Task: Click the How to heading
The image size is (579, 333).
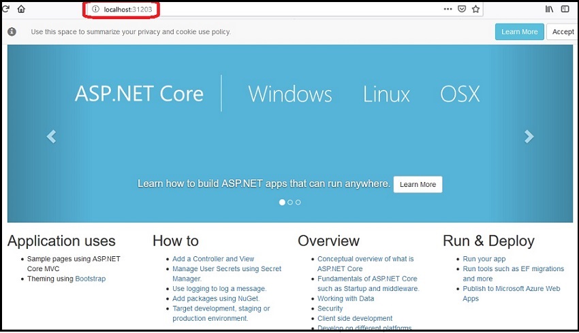Action: [x=176, y=241]
